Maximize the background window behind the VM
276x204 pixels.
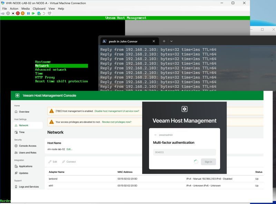262,30
